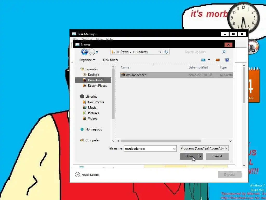
Task: Sort files by Date modified column
Action: tap(198, 67)
